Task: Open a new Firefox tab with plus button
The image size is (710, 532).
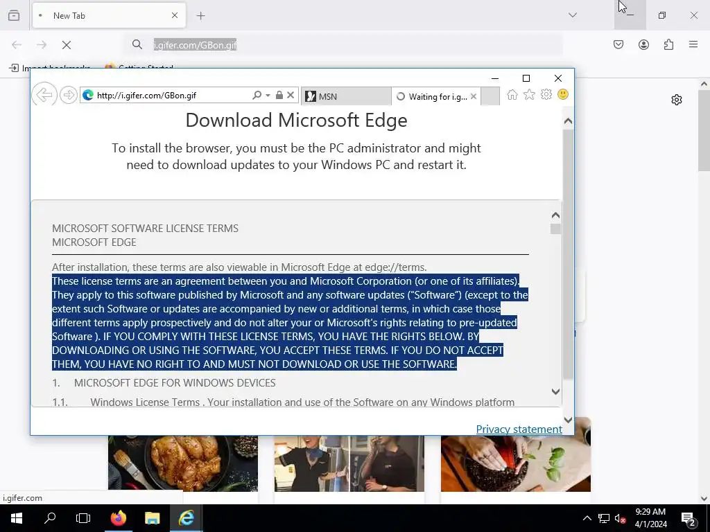Action: click(x=200, y=16)
